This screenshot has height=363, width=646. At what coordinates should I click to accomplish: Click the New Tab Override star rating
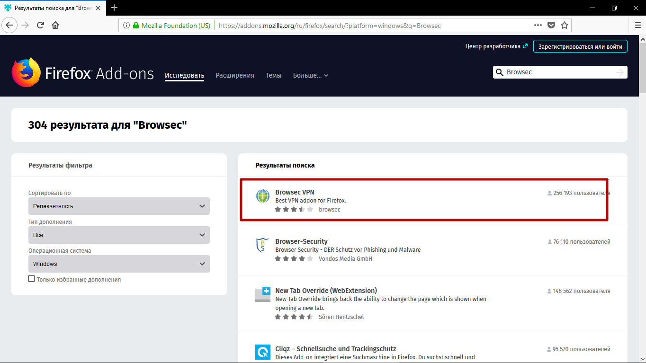point(294,317)
